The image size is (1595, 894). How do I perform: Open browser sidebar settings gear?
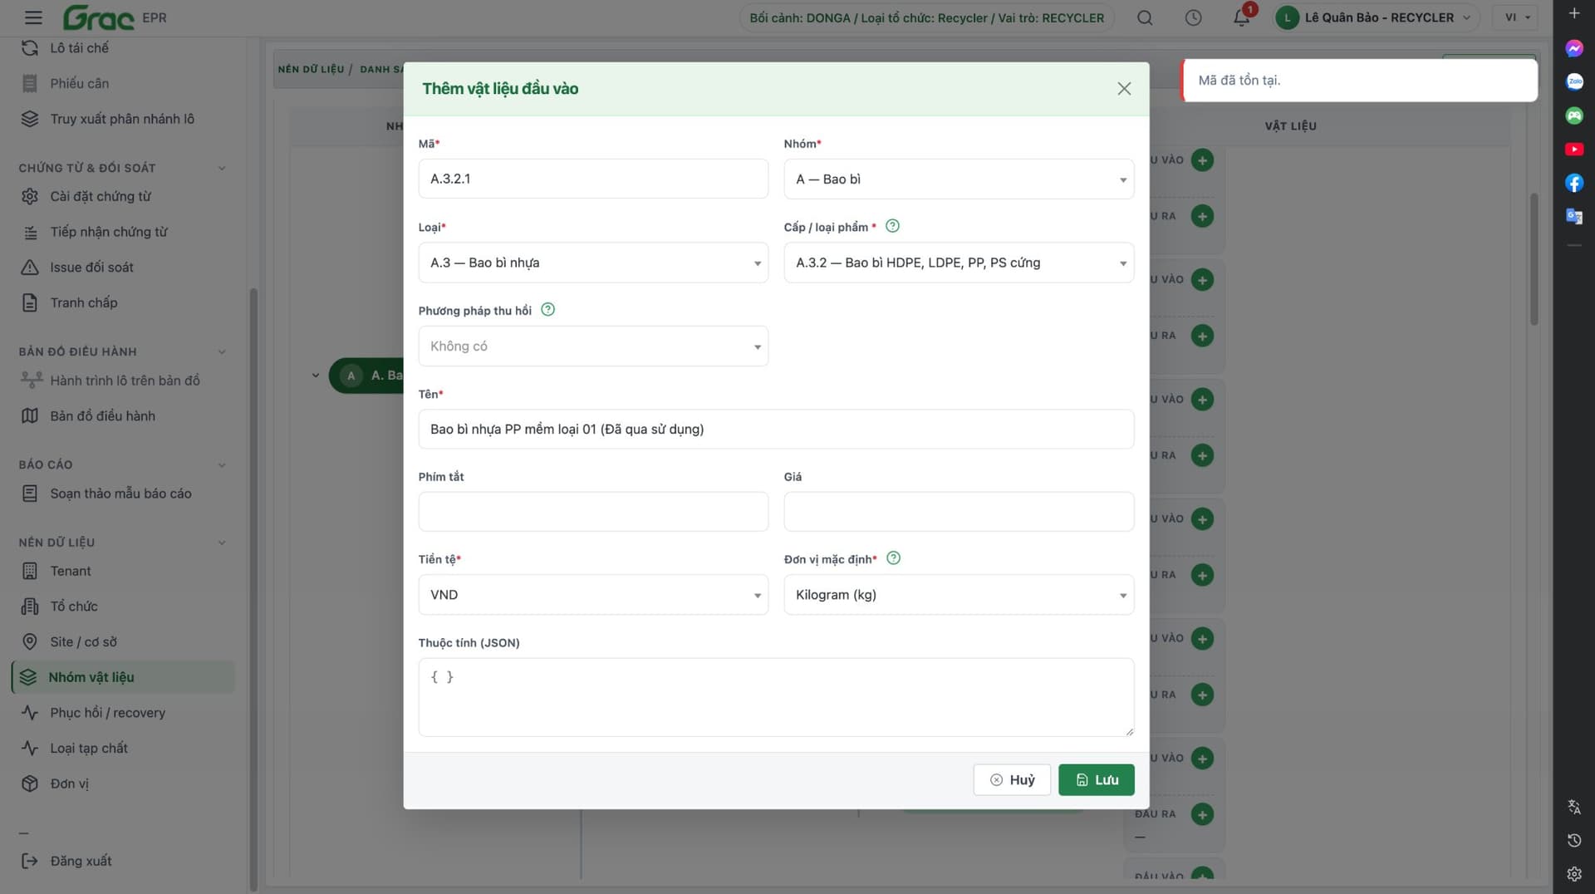(x=1573, y=874)
